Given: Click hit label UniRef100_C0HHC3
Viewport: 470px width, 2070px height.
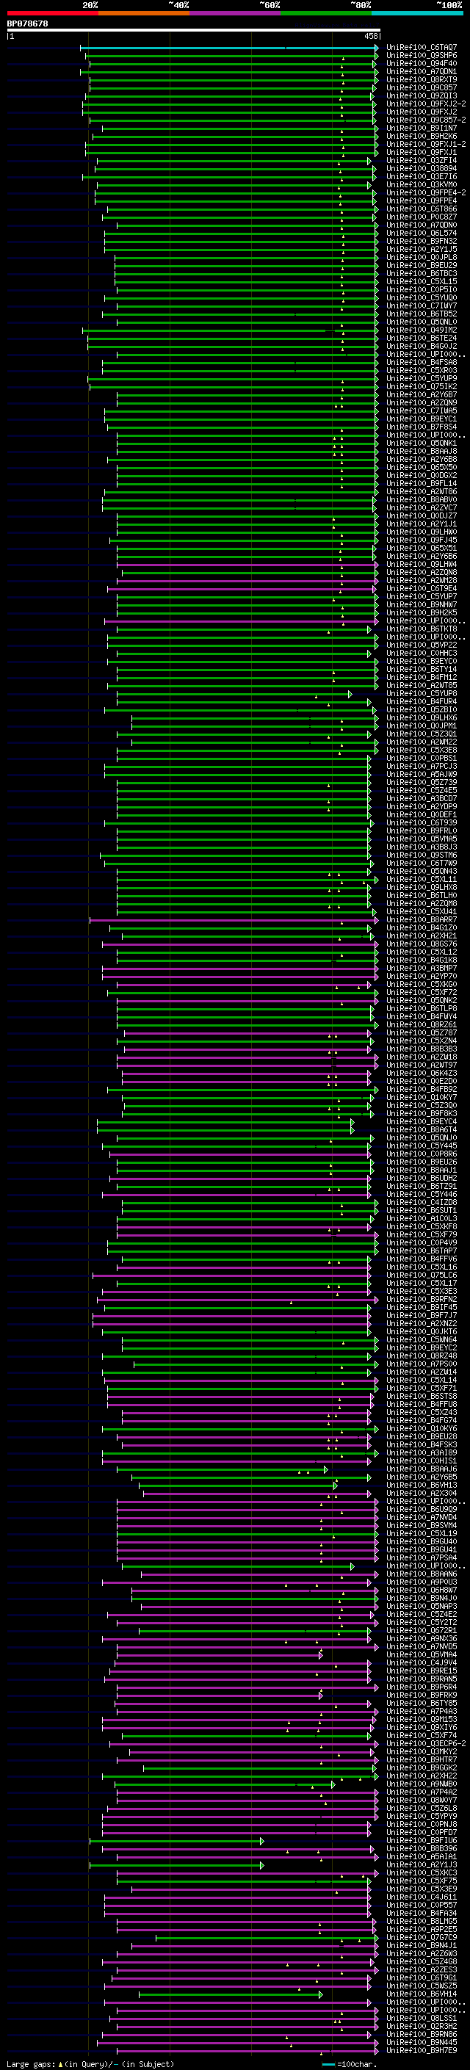Looking at the screenshot, I should click(421, 654).
